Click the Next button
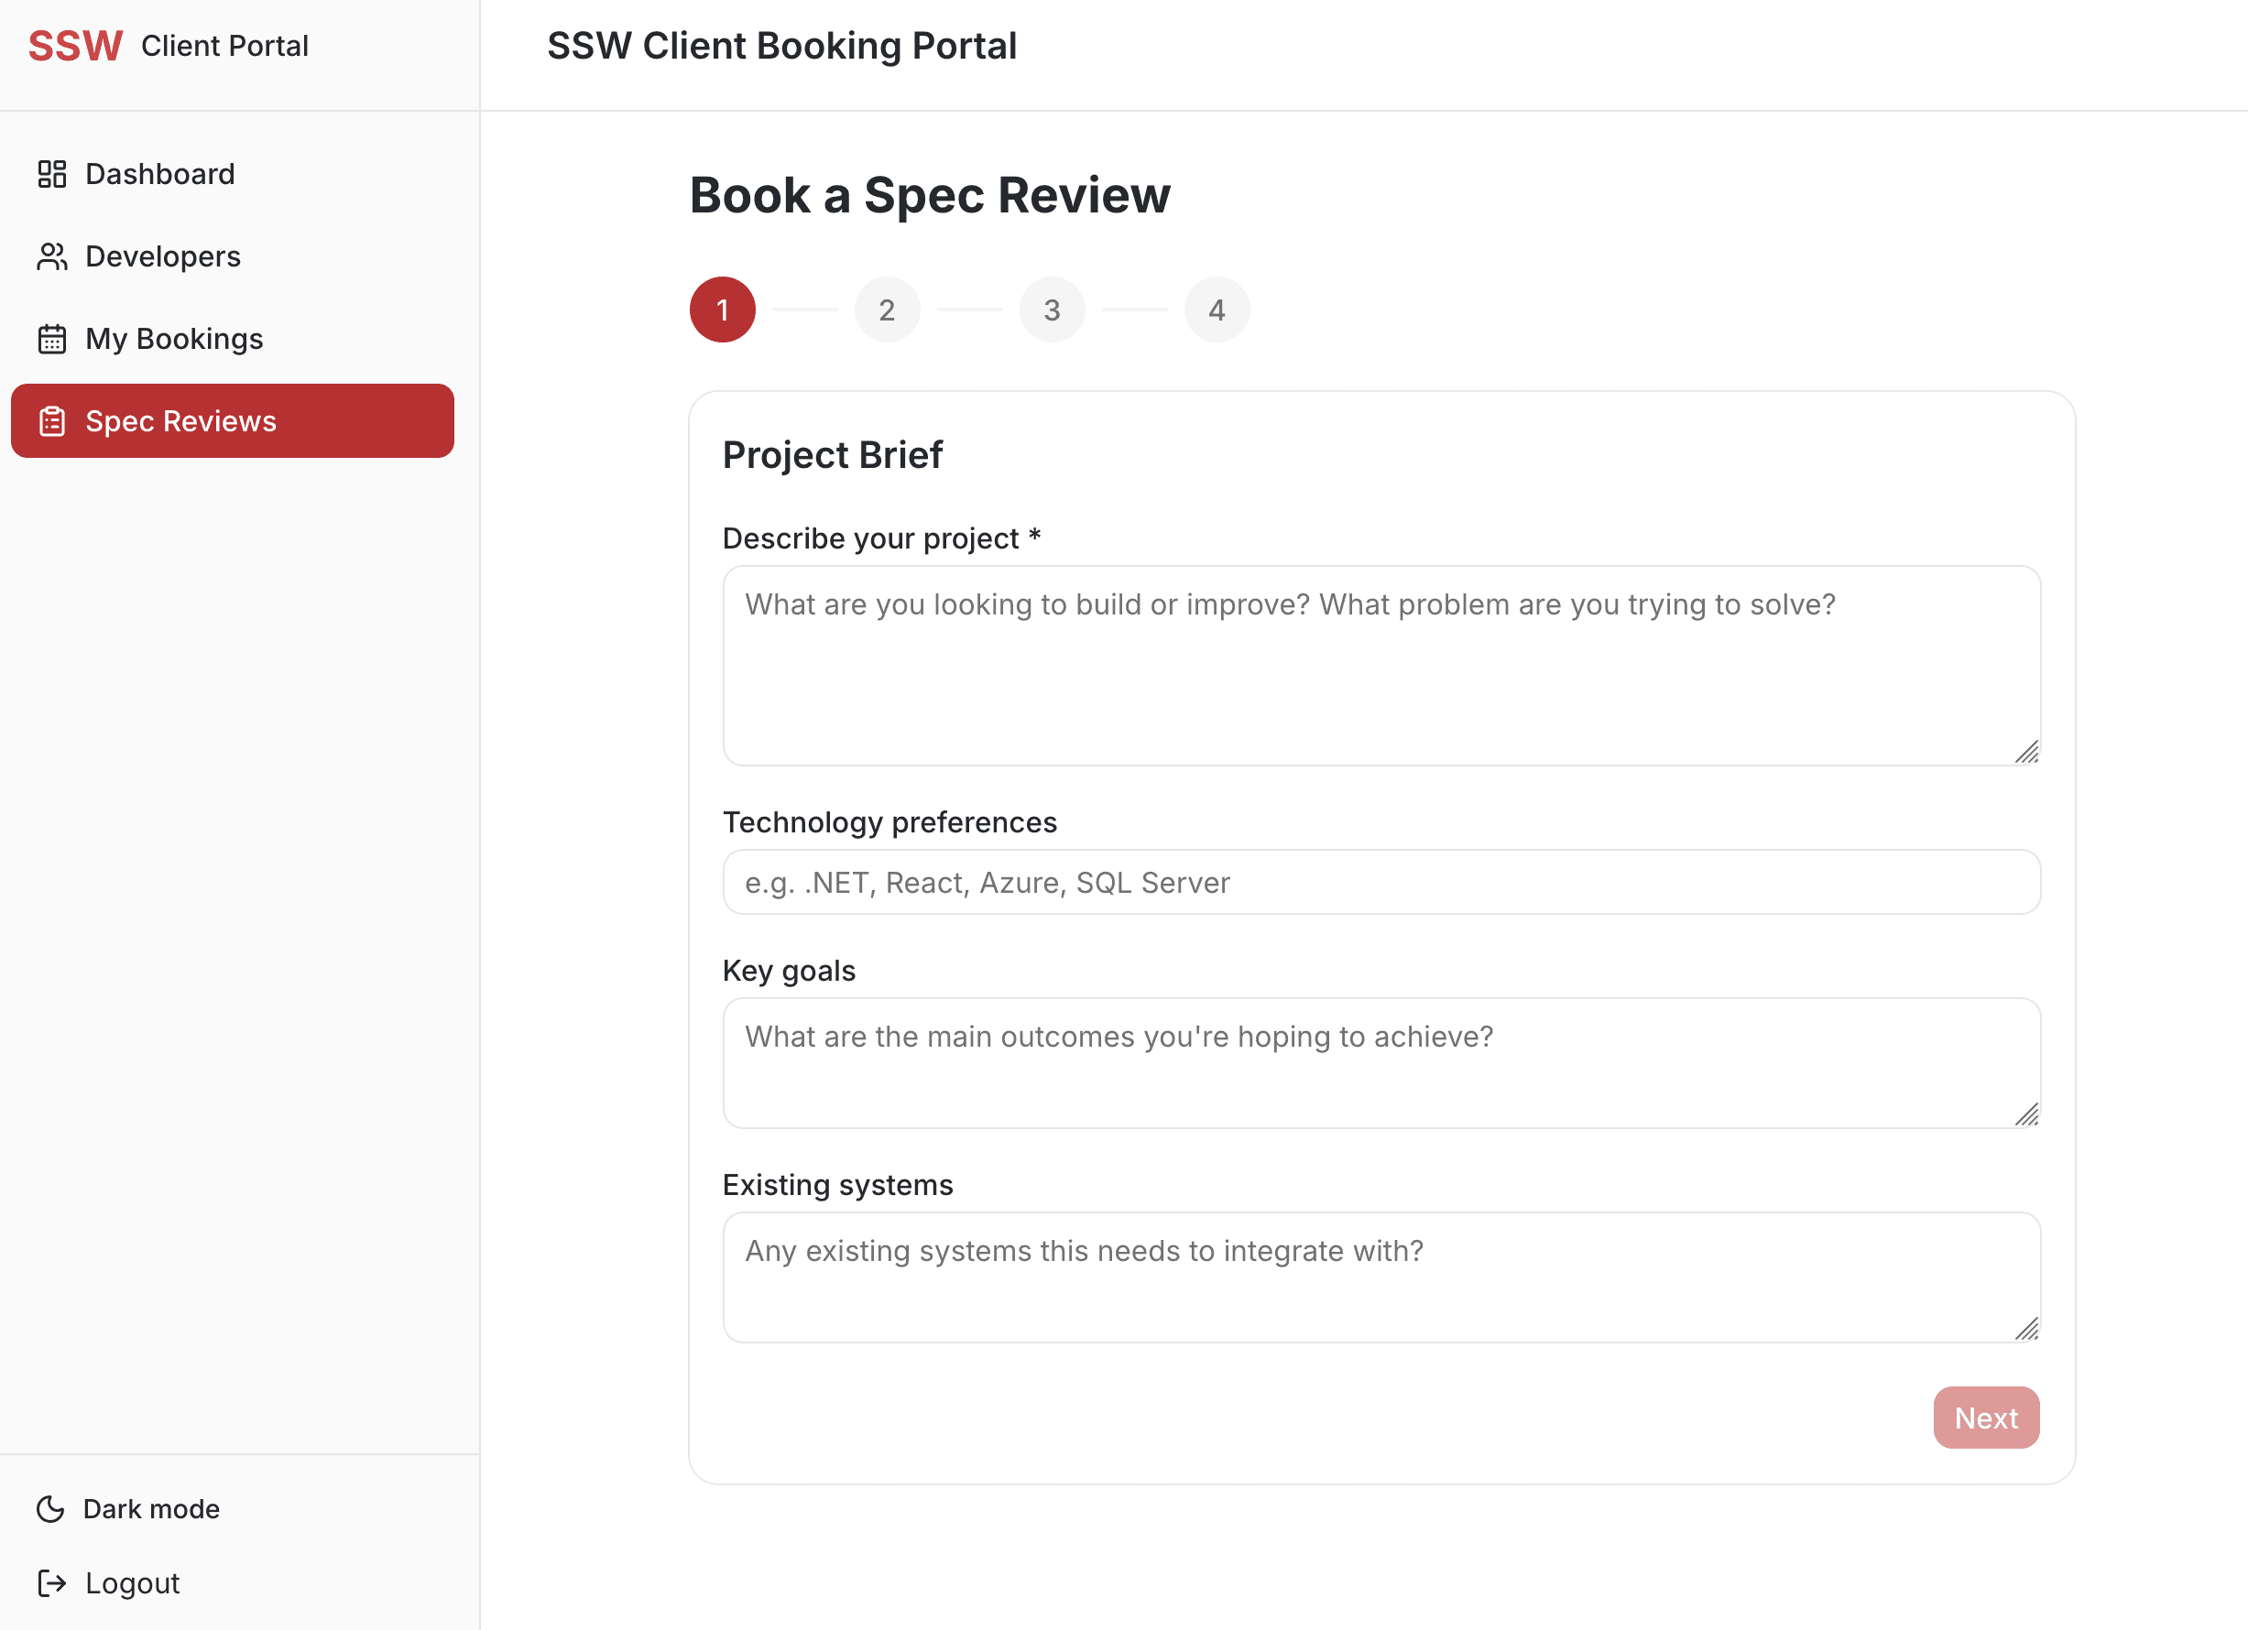Viewport: 2248px width, 1630px height. (1985, 1417)
